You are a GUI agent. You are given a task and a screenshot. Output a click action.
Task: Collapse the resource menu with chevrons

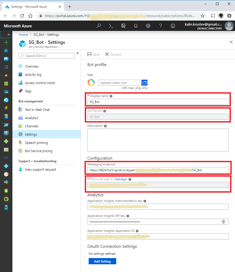[x=78, y=53]
